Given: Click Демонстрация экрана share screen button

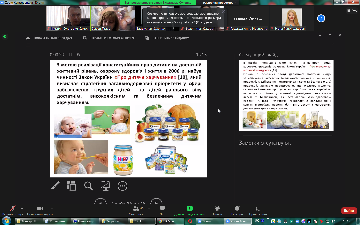Looking at the screenshot, I should (190, 210).
